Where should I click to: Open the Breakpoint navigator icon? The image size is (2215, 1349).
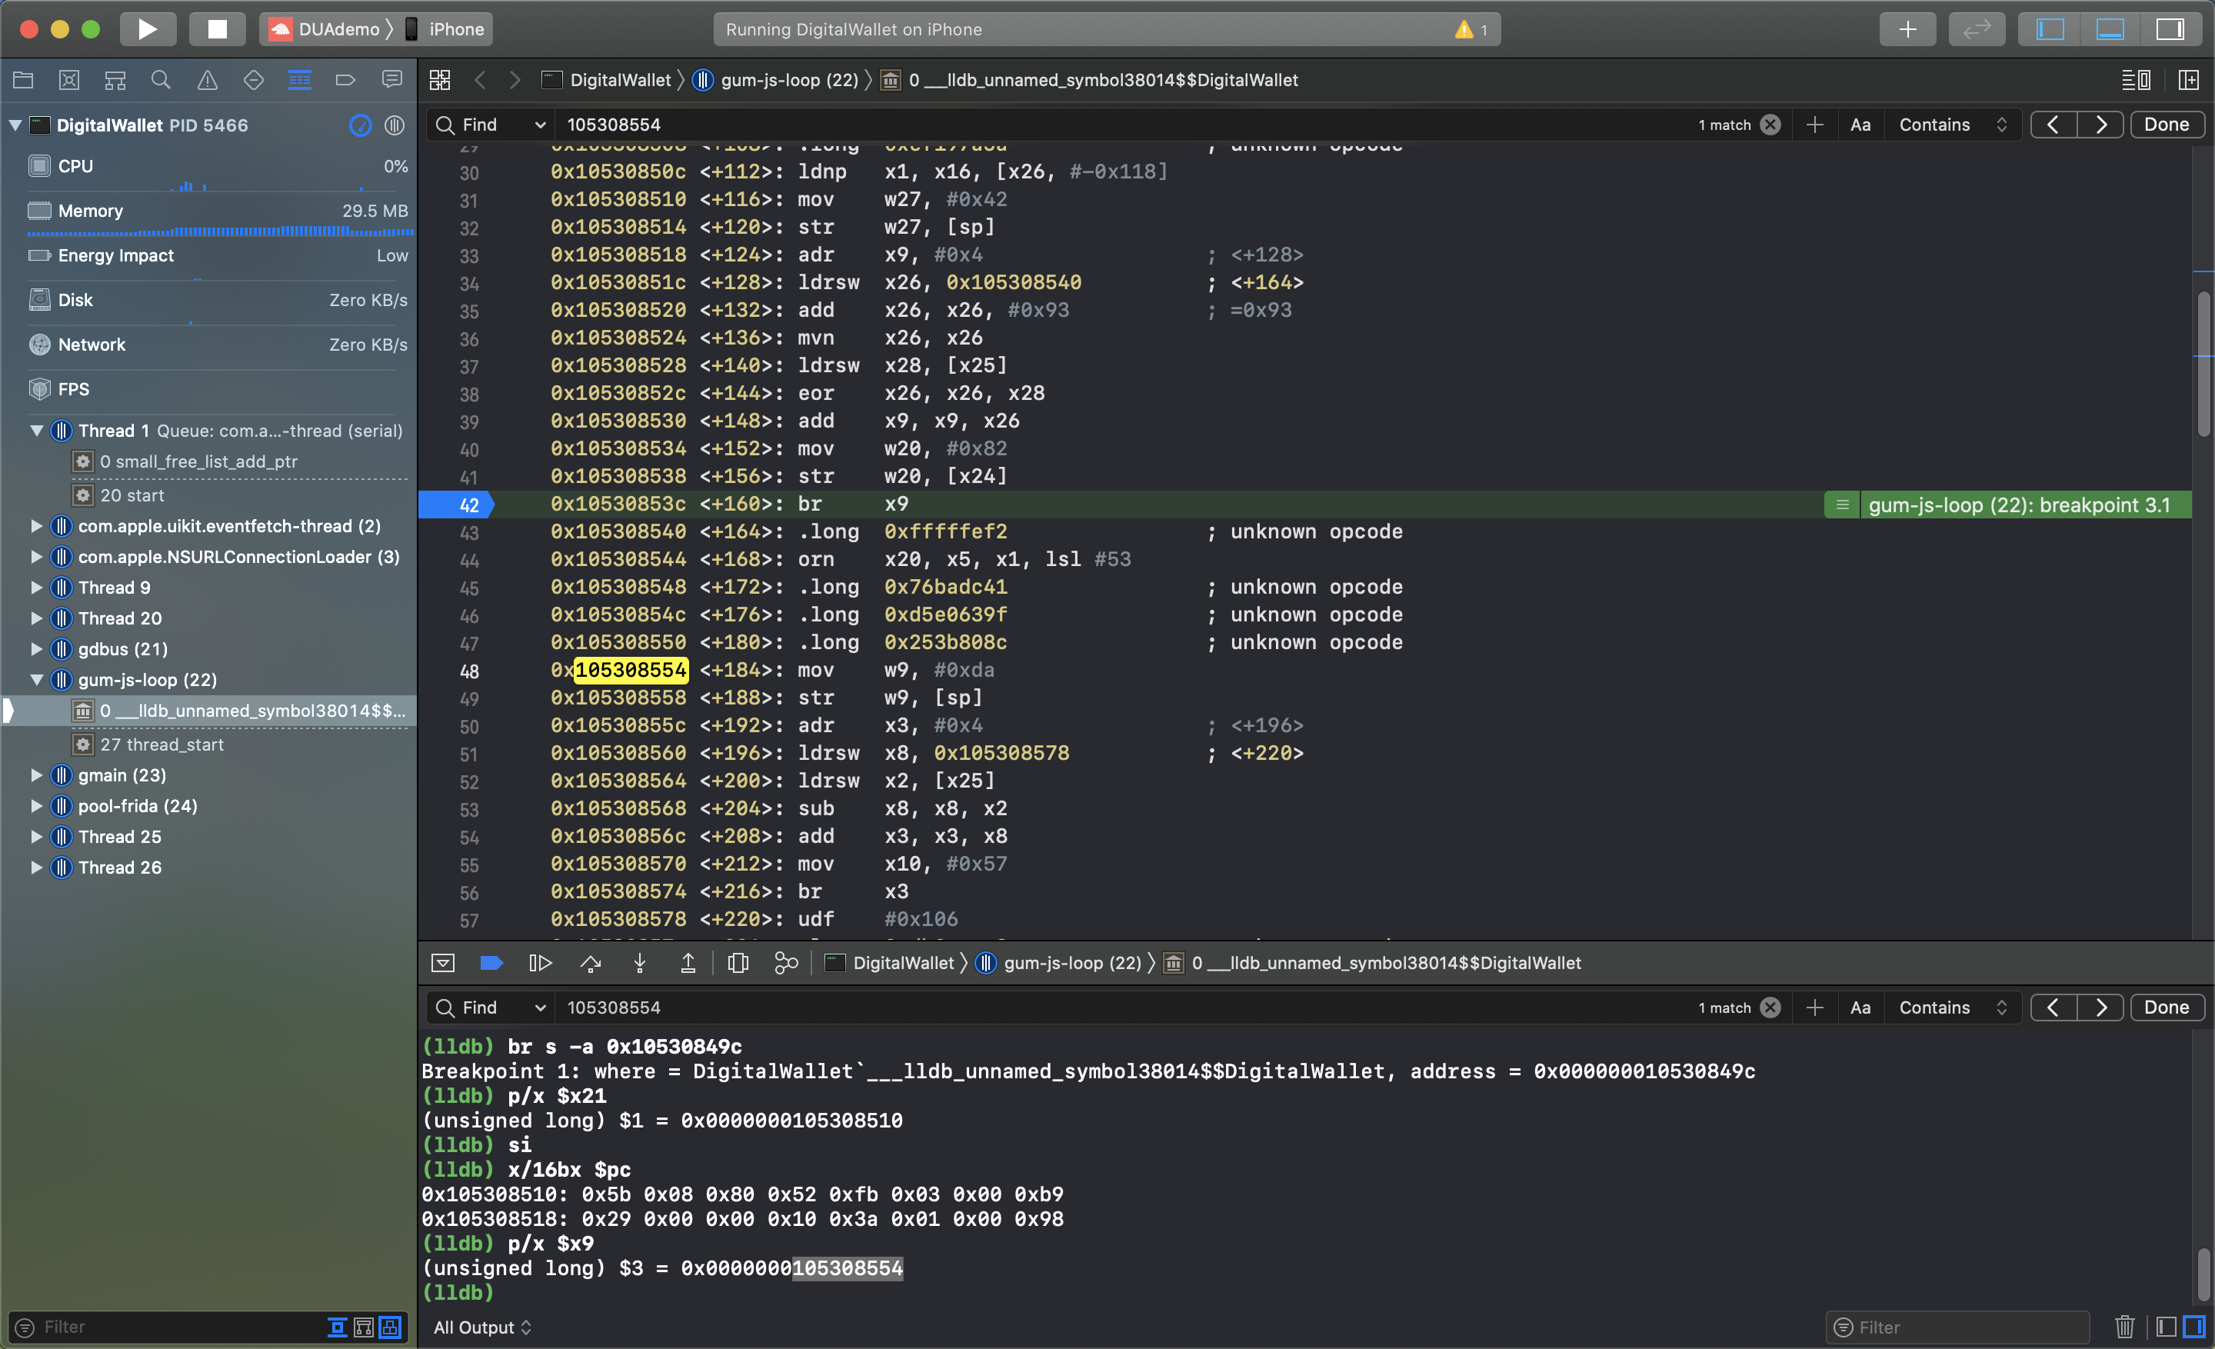(x=345, y=80)
